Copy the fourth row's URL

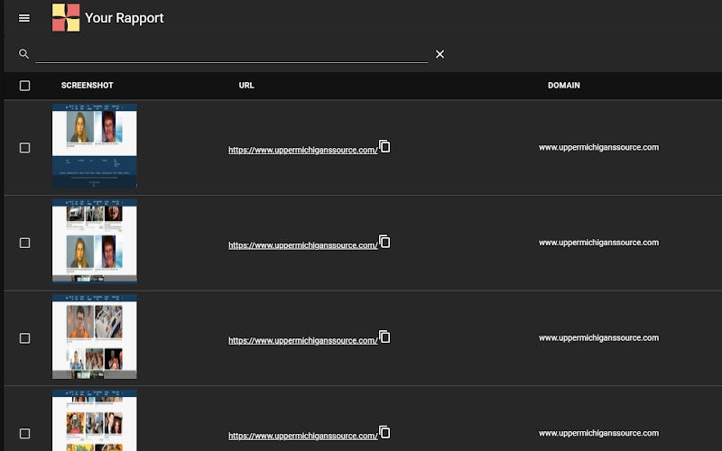click(384, 432)
